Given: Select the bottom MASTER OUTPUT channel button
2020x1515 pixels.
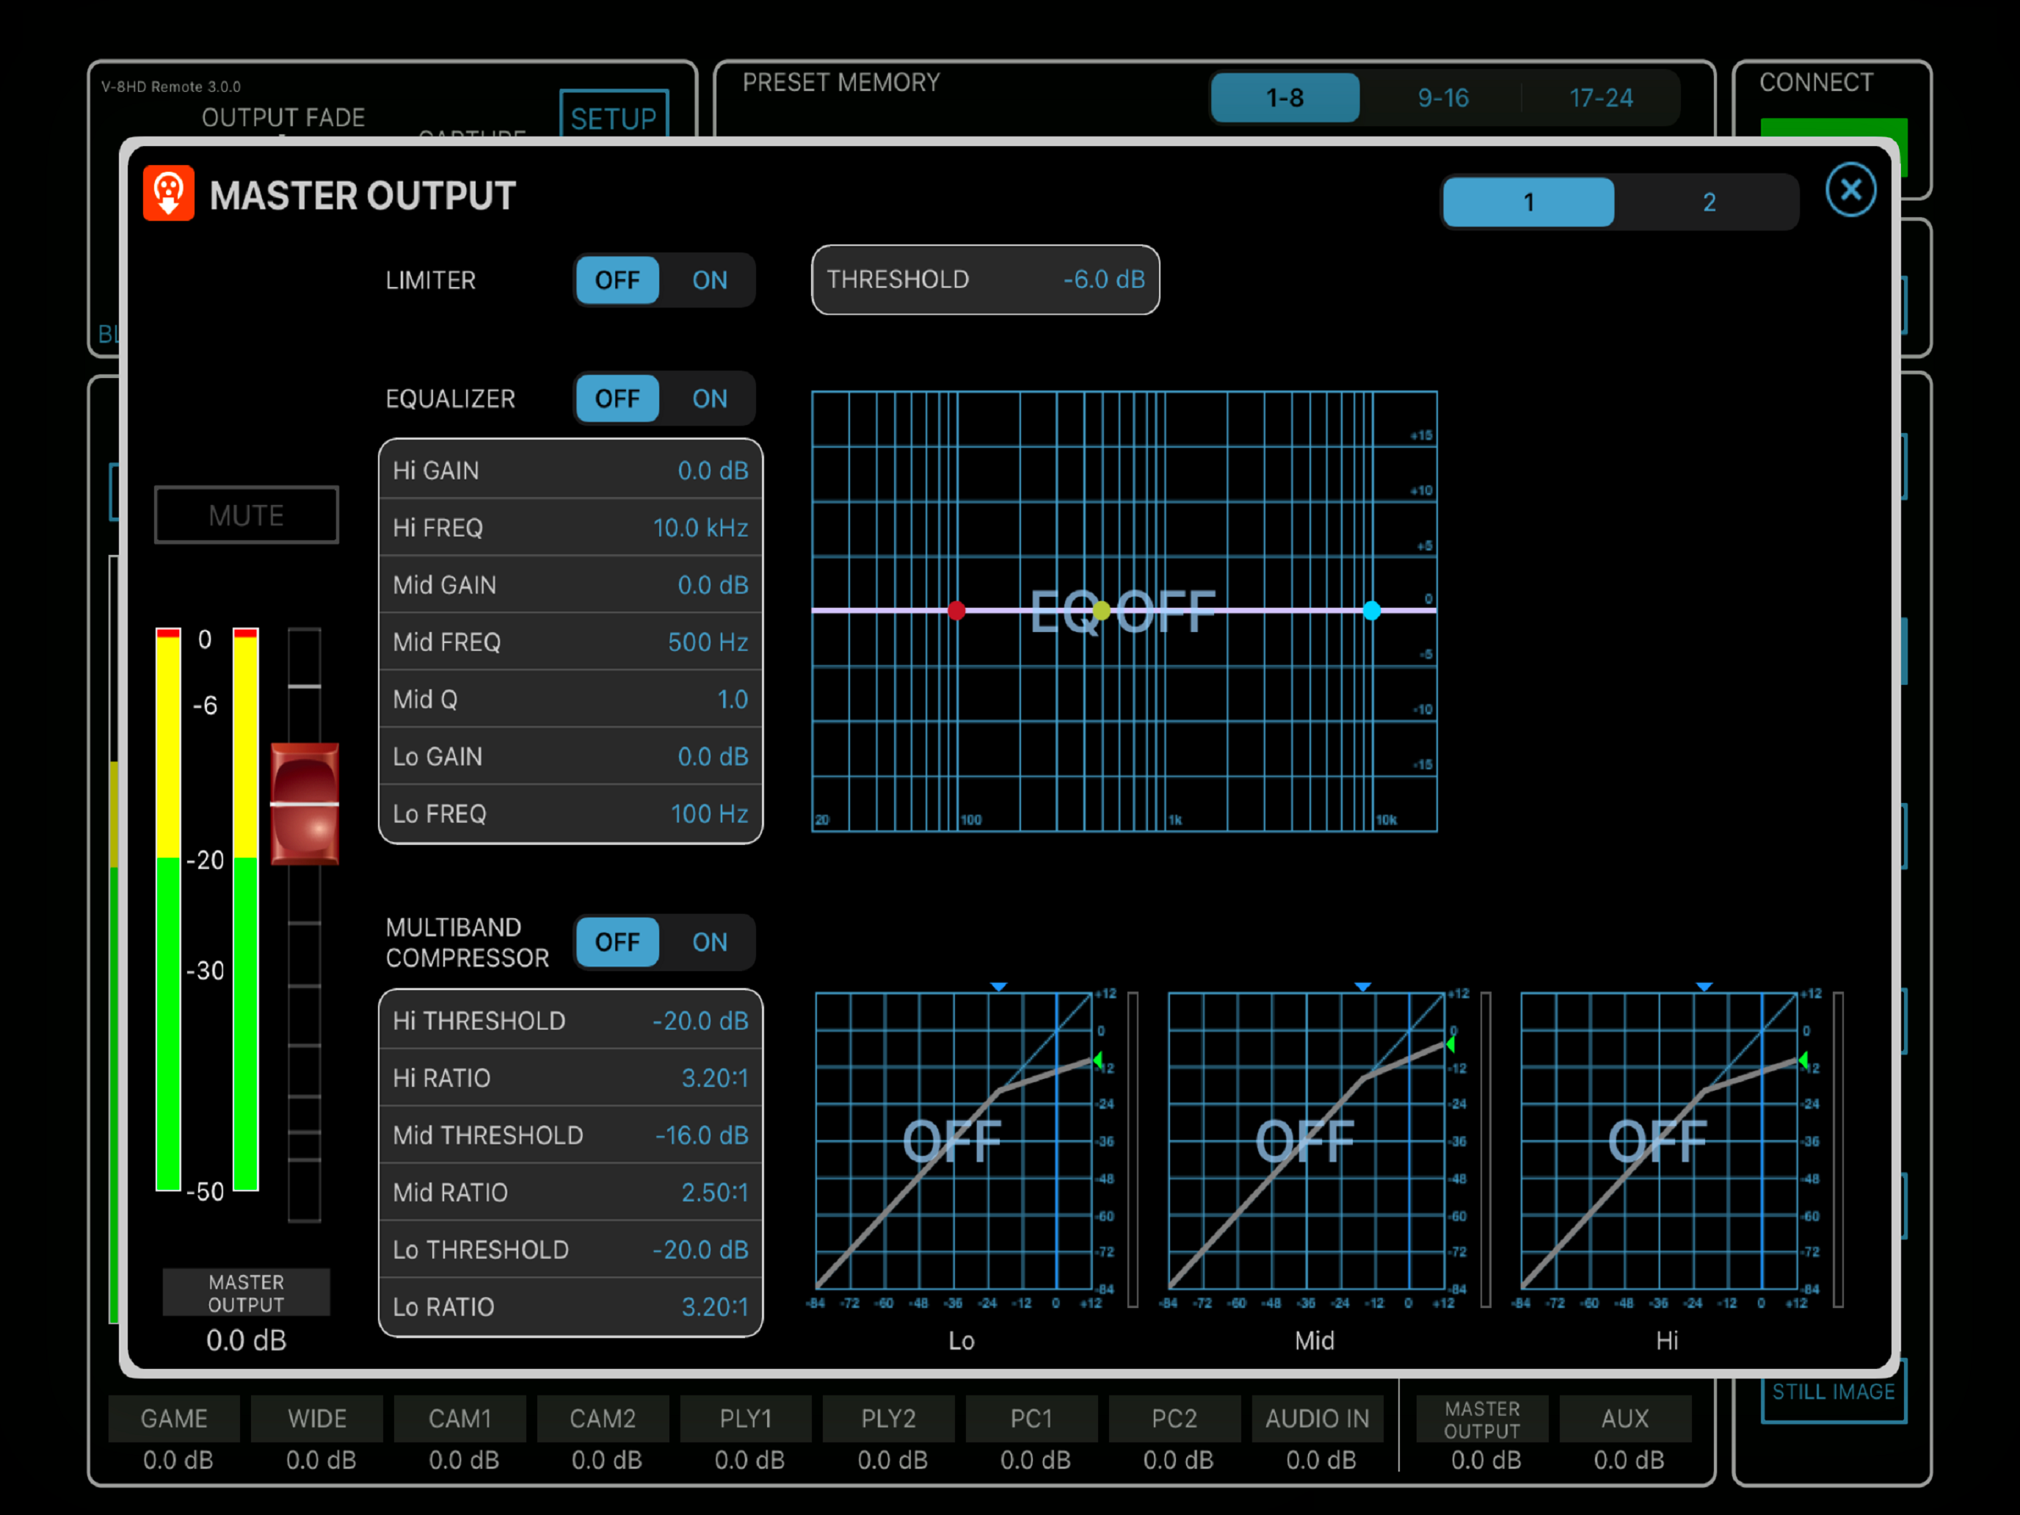Looking at the screenshot, I should pyautogui.click(x=1482, y=1418).
